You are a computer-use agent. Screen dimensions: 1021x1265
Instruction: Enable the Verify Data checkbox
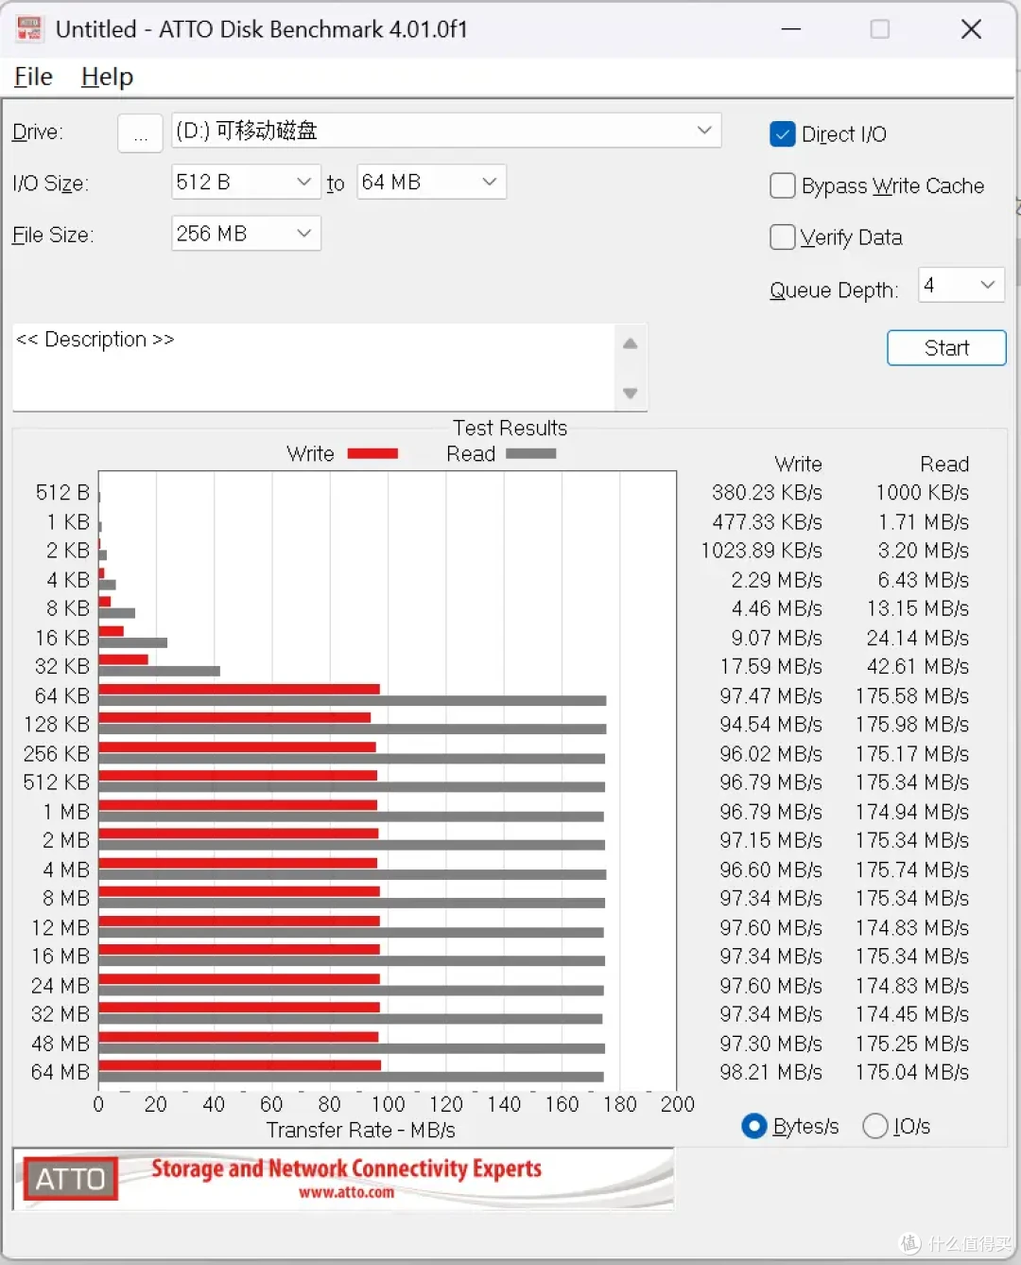783,237
